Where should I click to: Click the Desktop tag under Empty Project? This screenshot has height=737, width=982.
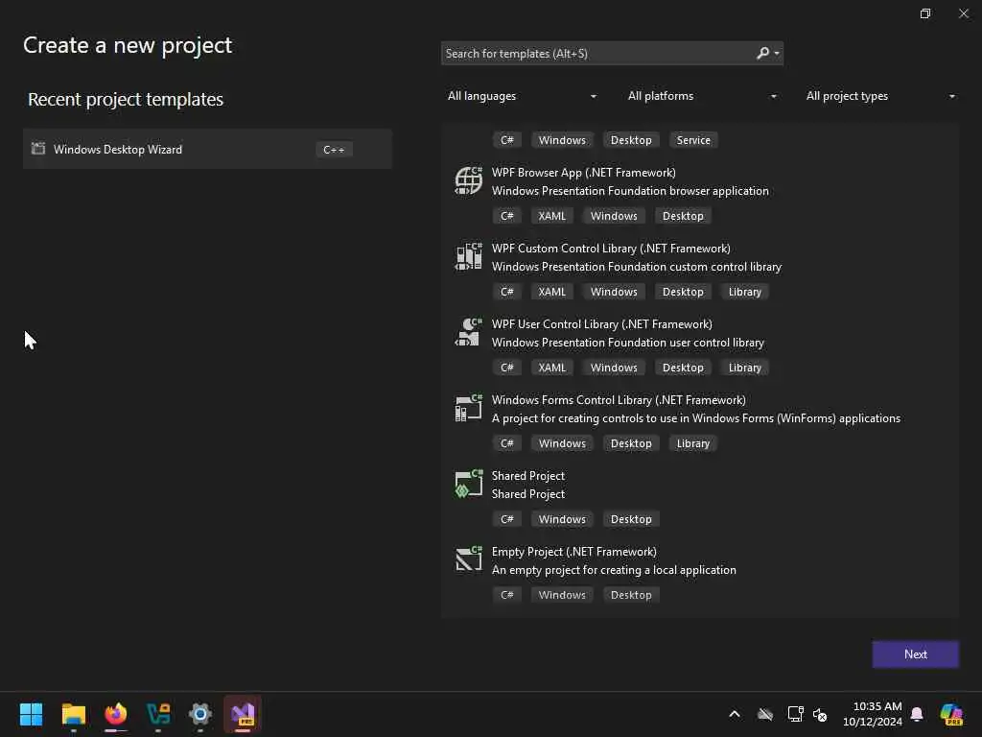[x=631, y=595]
